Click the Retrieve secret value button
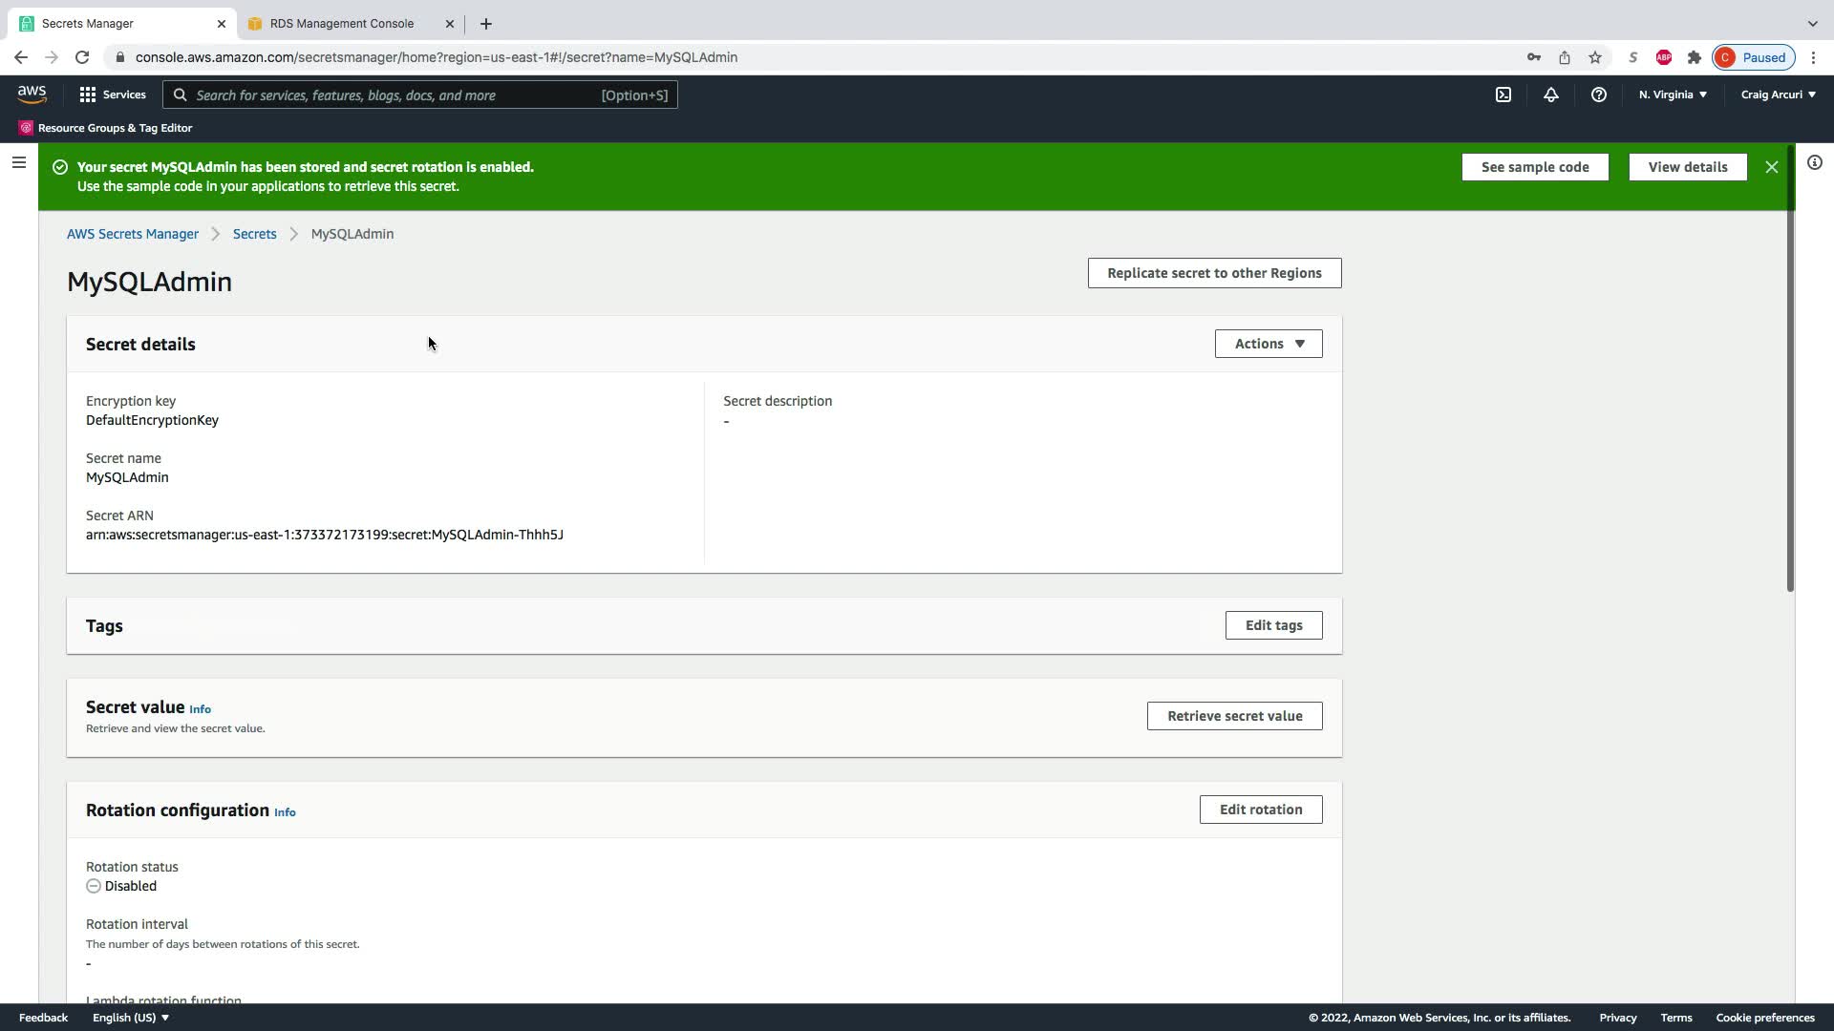 [x=1234, y=716]
